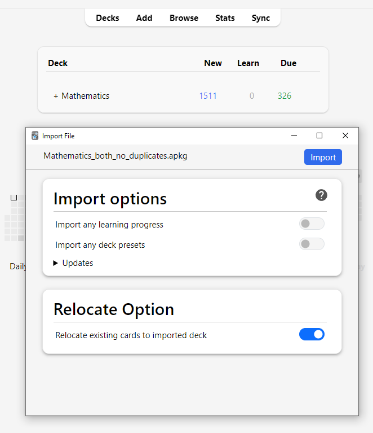Open Browse from the top bar
The height and width of the screenshot is (433, 373).
point(184,18)
